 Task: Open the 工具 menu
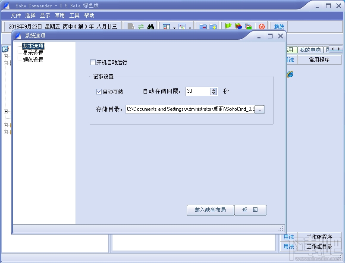pyautogui.click(x=74, y=16)
